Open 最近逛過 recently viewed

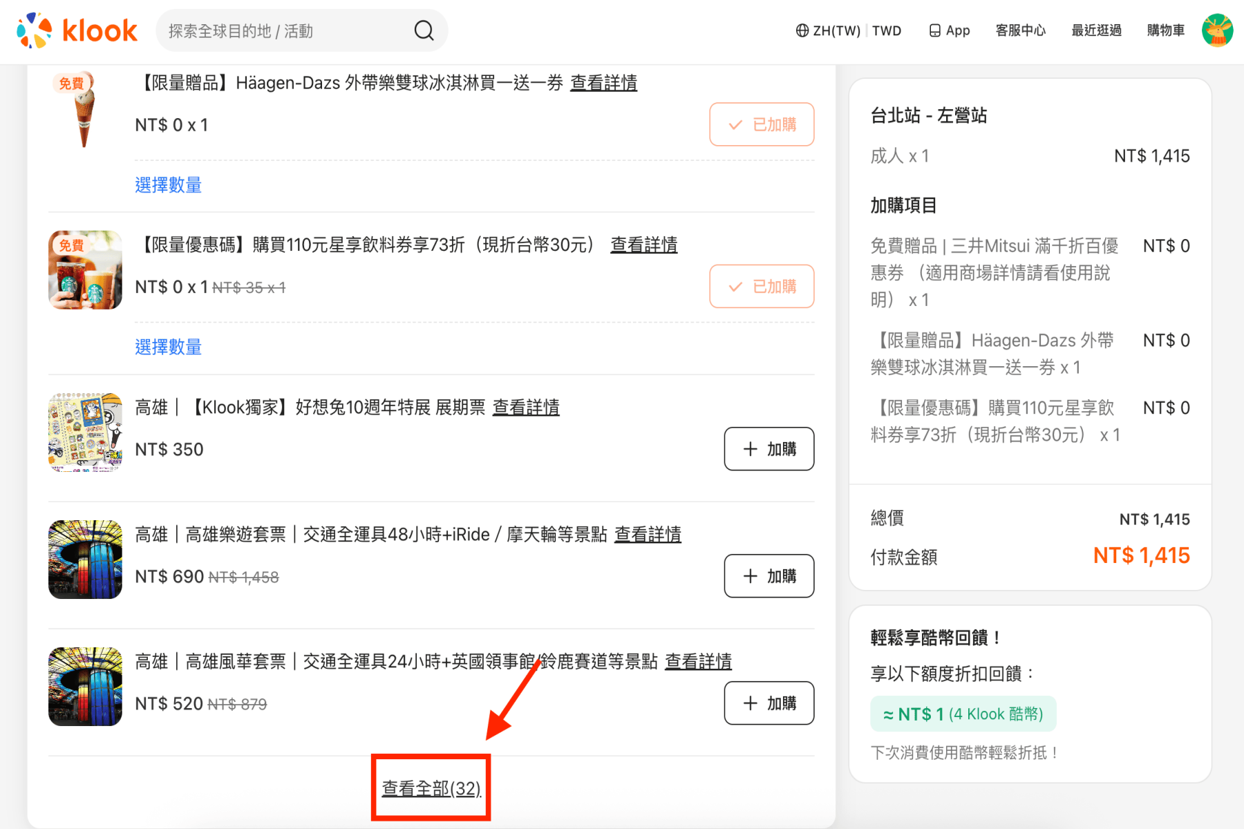(1097, 30)
